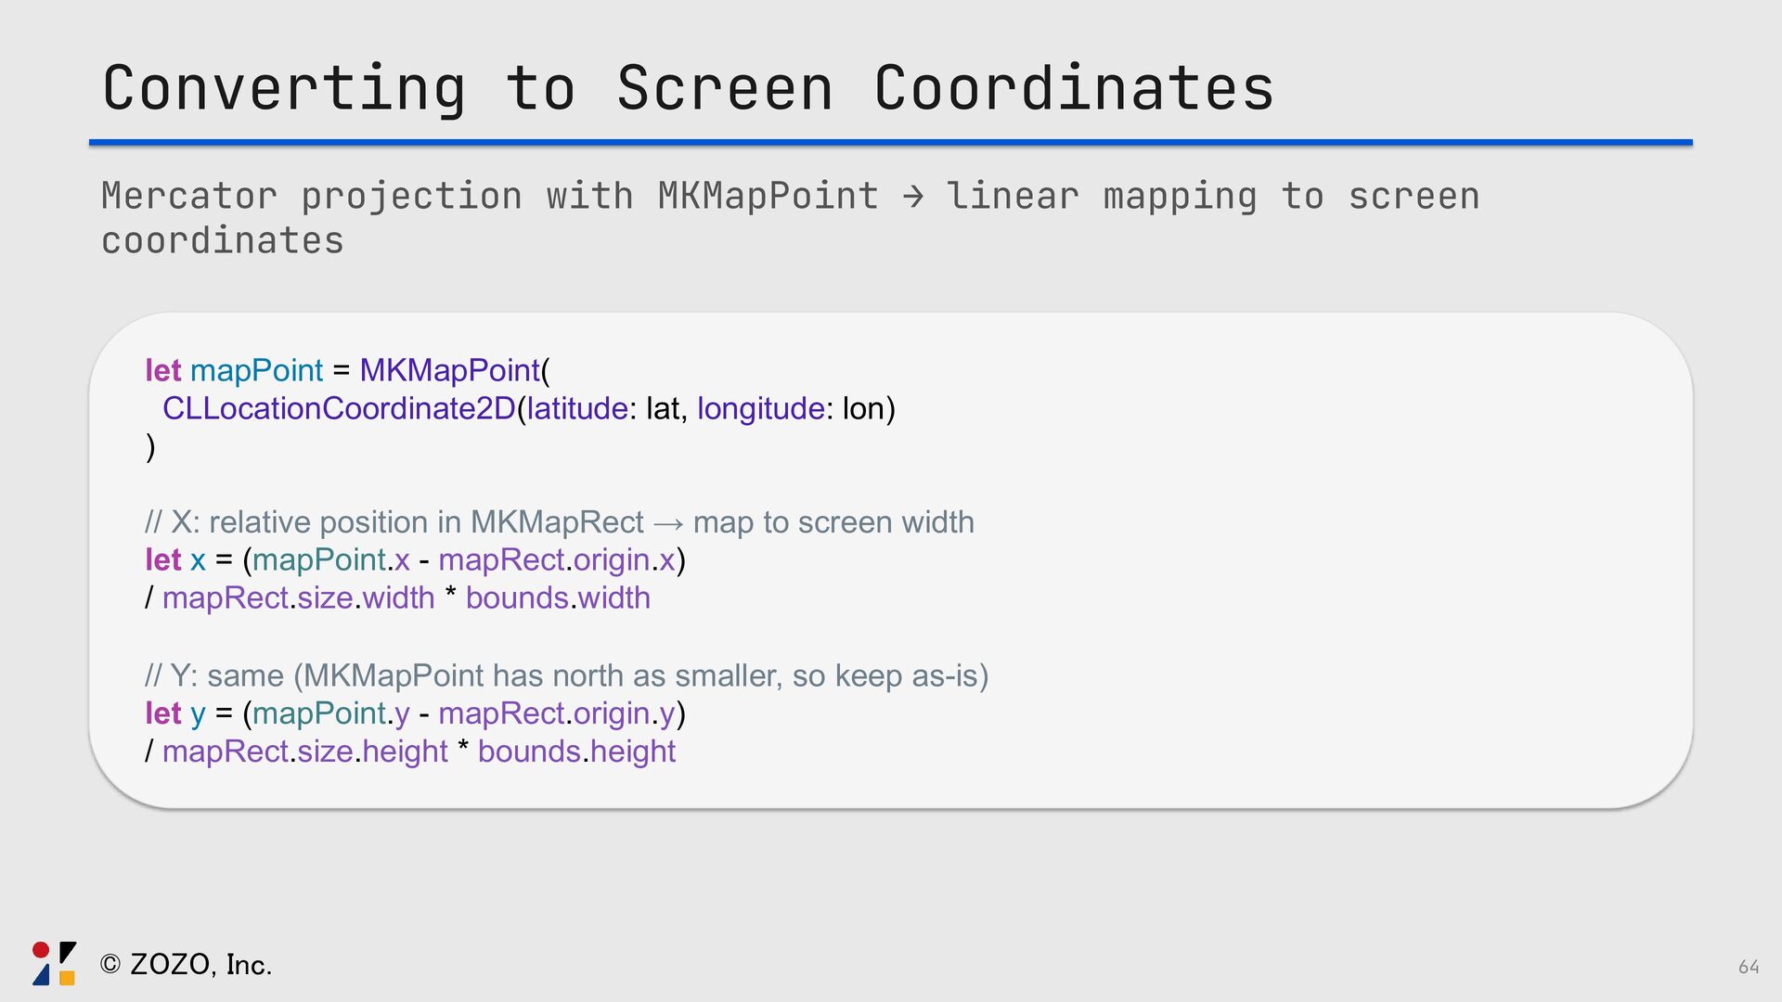Click the "let y =" code line
Screen dimensions: 1782x1002
coord(415,713)
